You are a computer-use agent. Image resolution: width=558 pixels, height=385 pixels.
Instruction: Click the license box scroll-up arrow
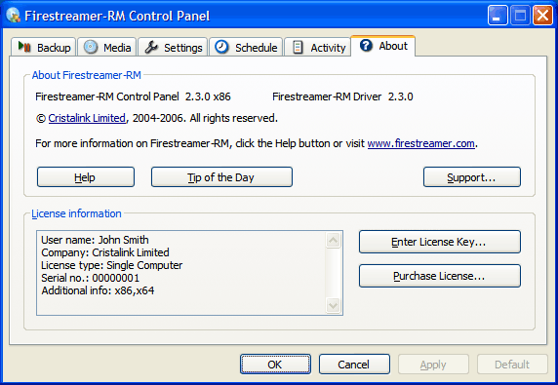[333, 241]
